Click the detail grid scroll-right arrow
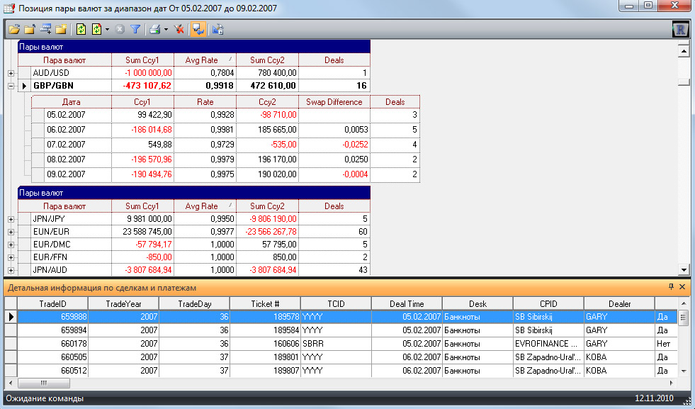 pyautogui.click(x=672, y=383)
